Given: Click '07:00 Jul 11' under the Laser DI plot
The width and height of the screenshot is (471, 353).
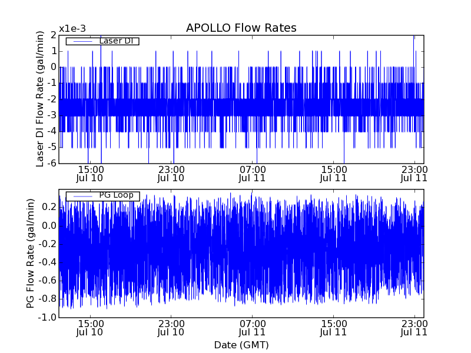Looking at the screenshot, I should coord(253,174).
